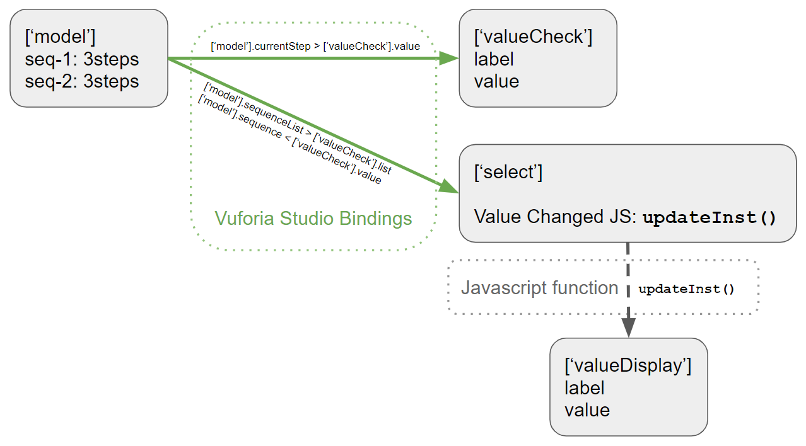Click the 'Javascript function' label
The width and height of the screenshot is (806, 446).
click(x=539, y=288)
